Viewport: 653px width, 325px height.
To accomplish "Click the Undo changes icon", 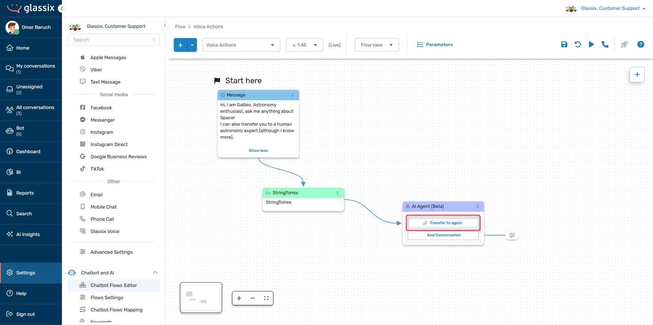I will coord(577,44).
